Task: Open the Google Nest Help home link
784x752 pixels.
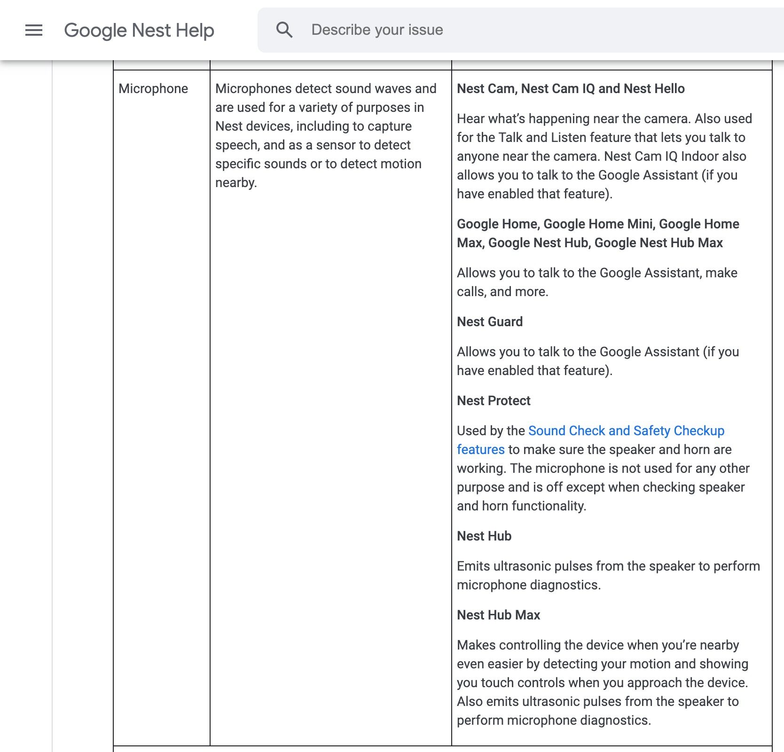Action: tap(139, 30)
